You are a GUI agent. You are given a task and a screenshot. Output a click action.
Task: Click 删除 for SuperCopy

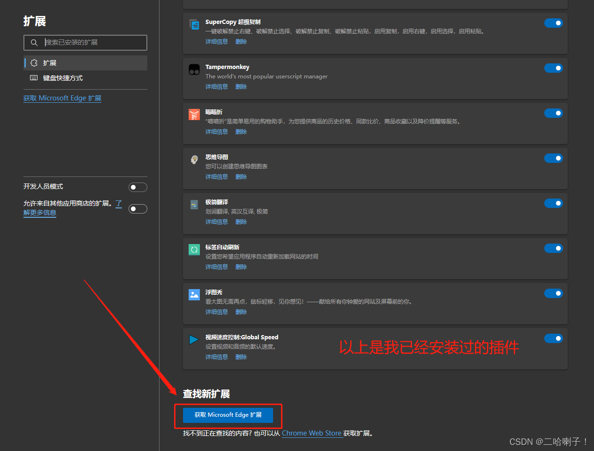click(x=241, y=42)
